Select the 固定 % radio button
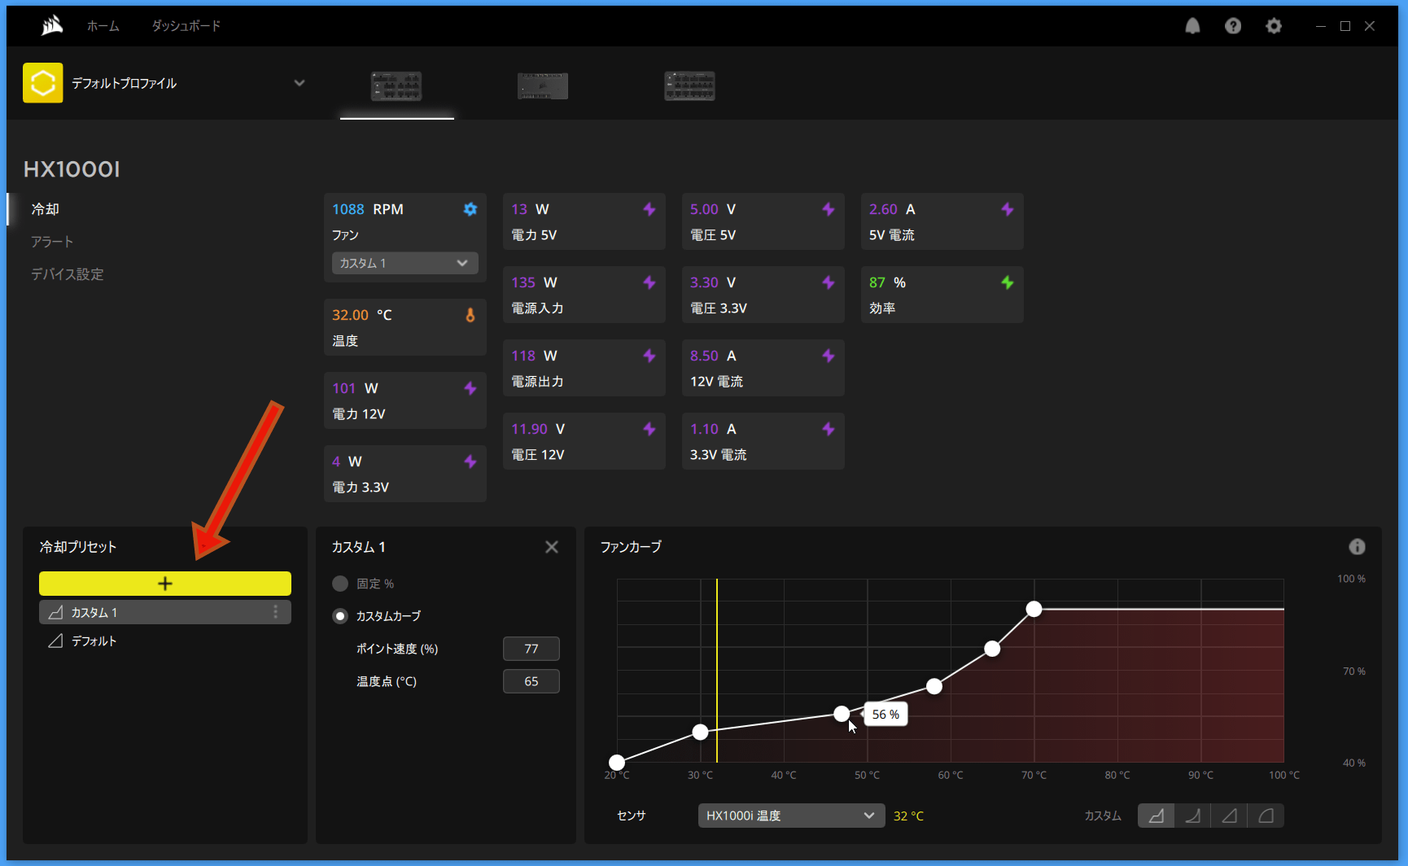The image size is (1408, 866). 340,584
